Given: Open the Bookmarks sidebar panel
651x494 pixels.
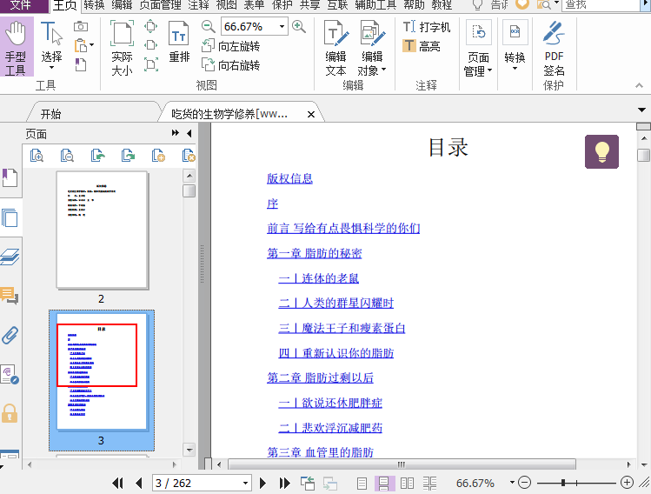Looking at the screenshot, I should tap(10, 178).
